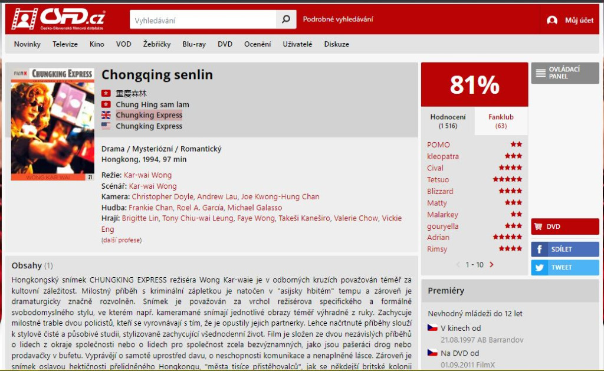Click the red DVD button
Screen dimensions: 604x371
coord(564,226)
